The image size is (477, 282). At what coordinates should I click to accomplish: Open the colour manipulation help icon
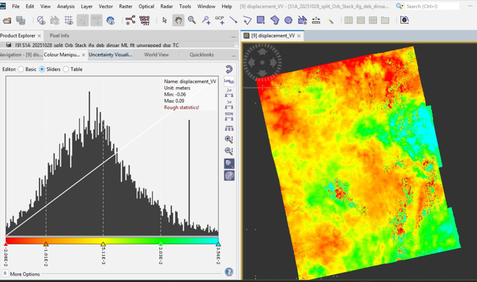click(229, 272)
